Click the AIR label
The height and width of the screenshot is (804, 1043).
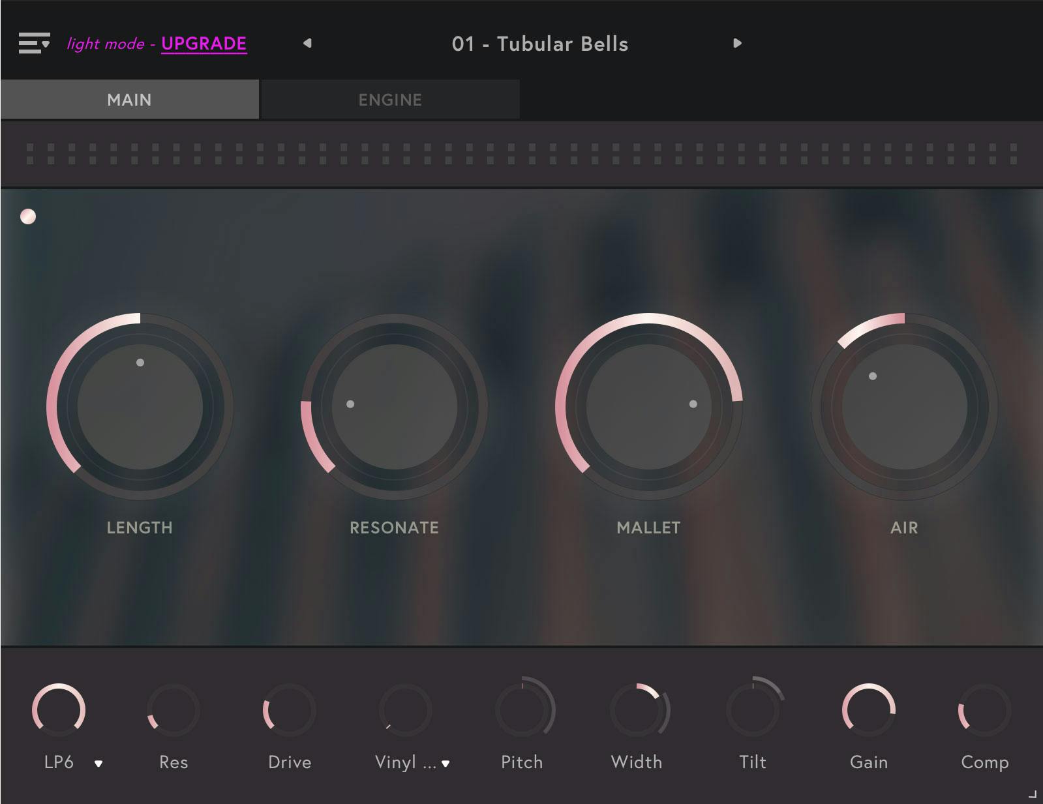pos(904,528)
